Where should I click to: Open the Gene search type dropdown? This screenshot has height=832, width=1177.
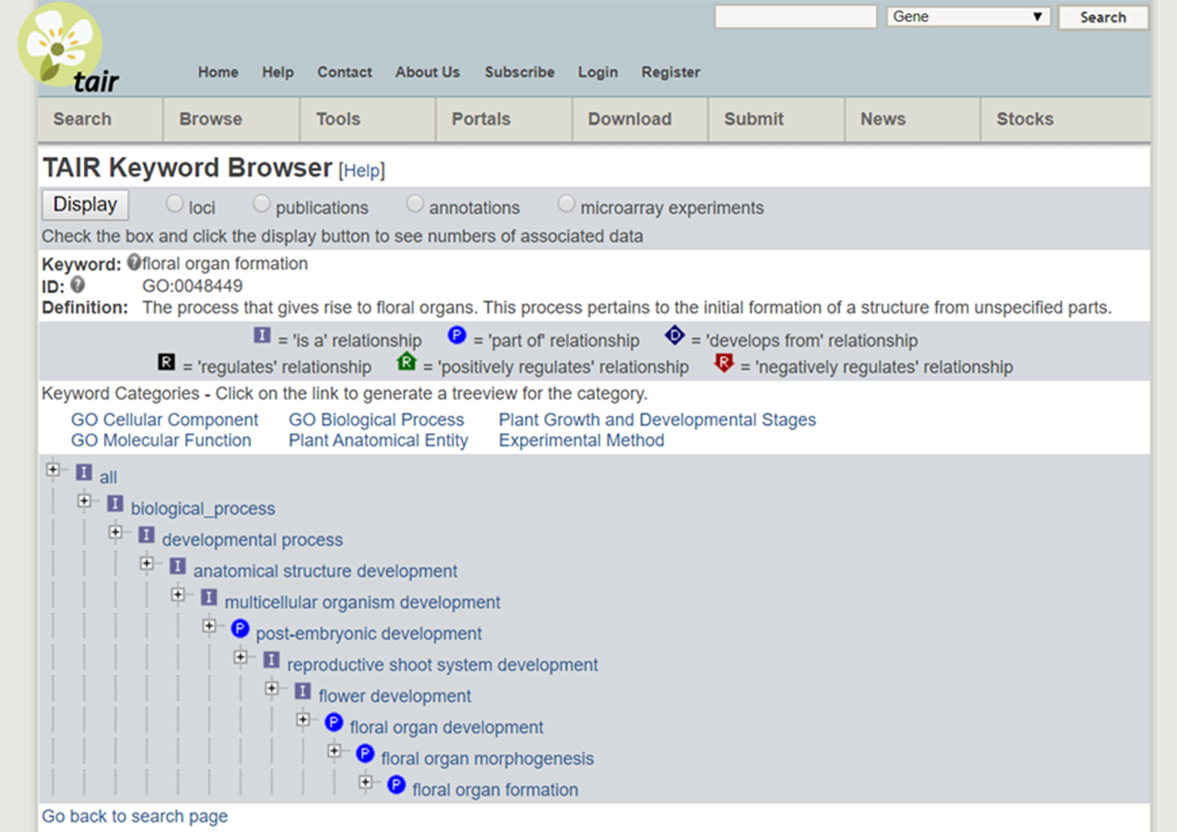point(967,17)
